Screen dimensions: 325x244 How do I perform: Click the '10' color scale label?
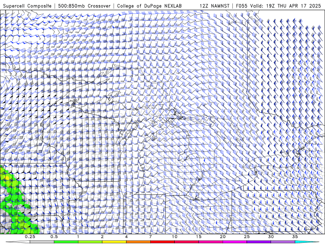[175, 237]
